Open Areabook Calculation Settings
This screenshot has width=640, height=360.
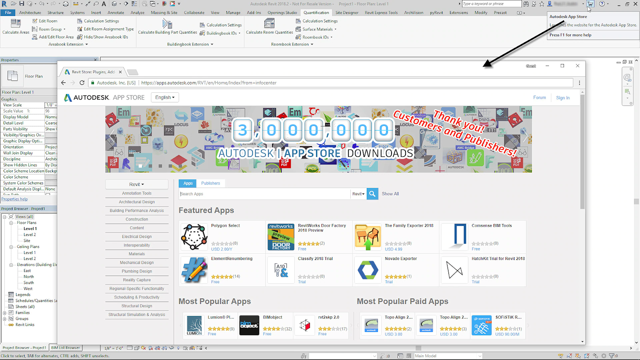click(98, 21)
